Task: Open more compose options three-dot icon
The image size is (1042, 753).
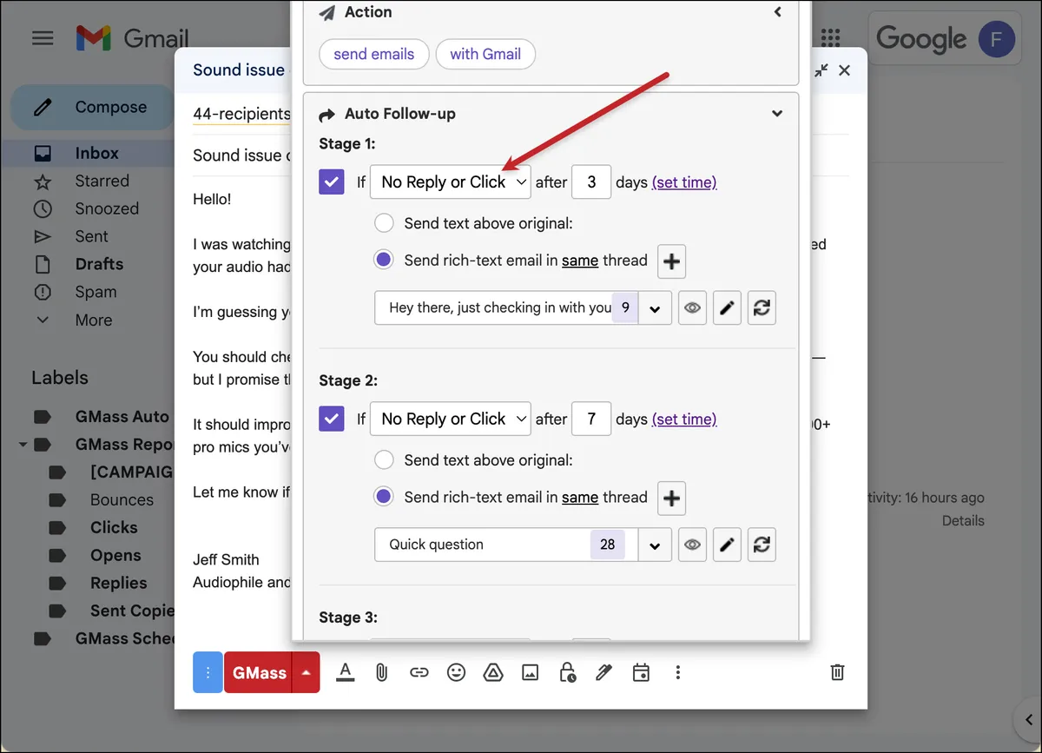Action: 678,672
